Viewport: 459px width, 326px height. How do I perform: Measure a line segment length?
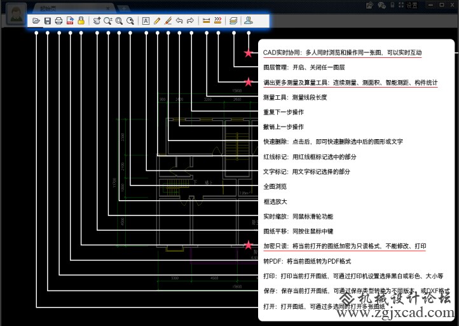(x=207, y=21)
